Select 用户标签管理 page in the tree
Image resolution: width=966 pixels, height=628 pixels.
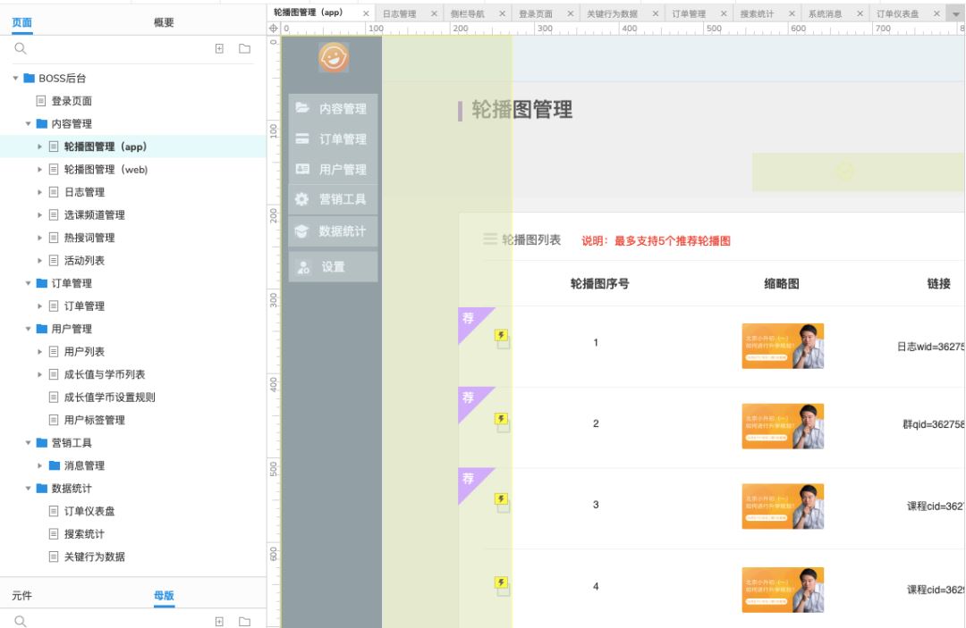tap(94, 420)
